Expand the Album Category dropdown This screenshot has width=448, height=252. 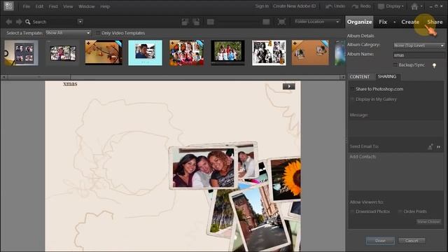coord(419,45)
